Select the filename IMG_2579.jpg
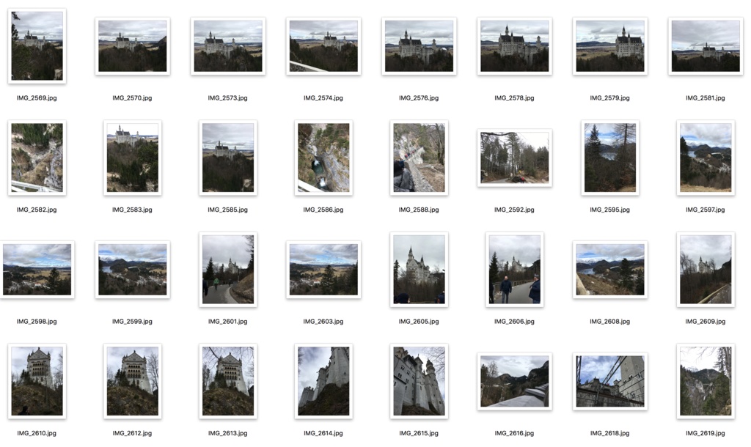 click(x=609, y=97)
